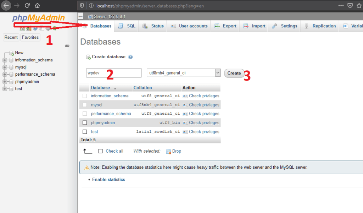Click the link-with-main-panel chain icon
The height and width of the screenshot is (213, 363).
coord(67,46)
